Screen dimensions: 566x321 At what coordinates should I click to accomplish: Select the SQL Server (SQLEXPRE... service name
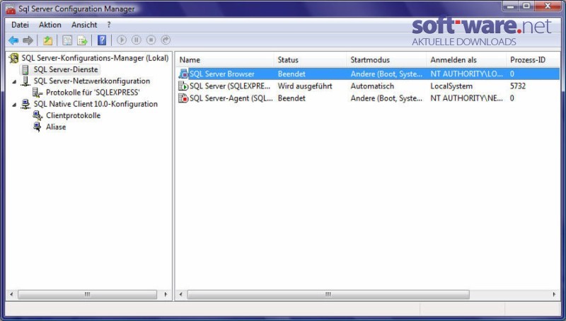click(230, 86)
